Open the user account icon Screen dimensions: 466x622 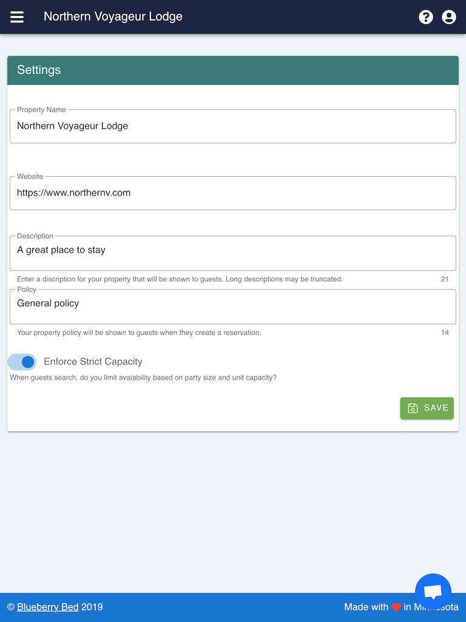(449, 17)
